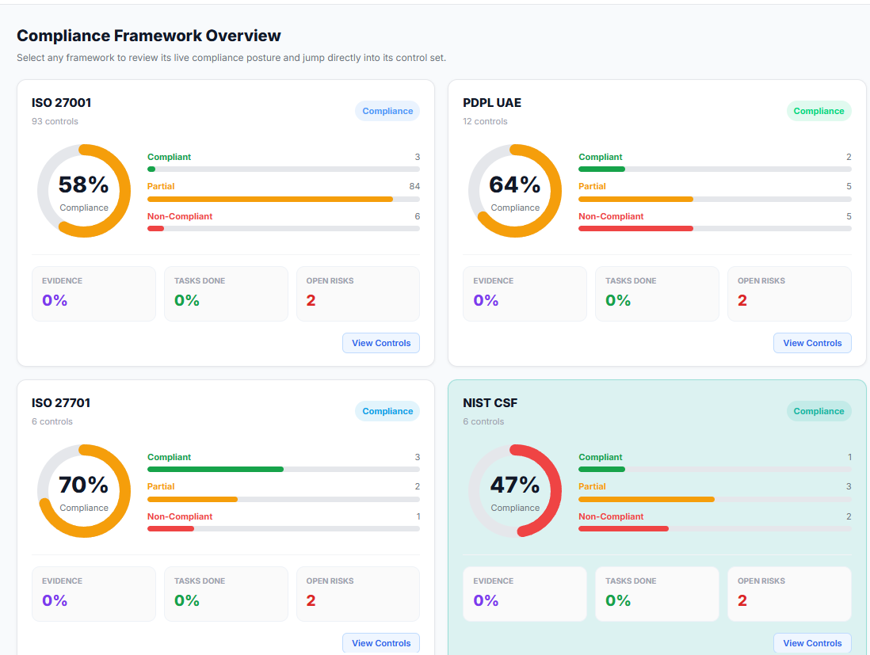The height and width of the screenshot is (655, 870).
Task: Click the Evidence 0% tile in ISO 27701
Action: 93,594
